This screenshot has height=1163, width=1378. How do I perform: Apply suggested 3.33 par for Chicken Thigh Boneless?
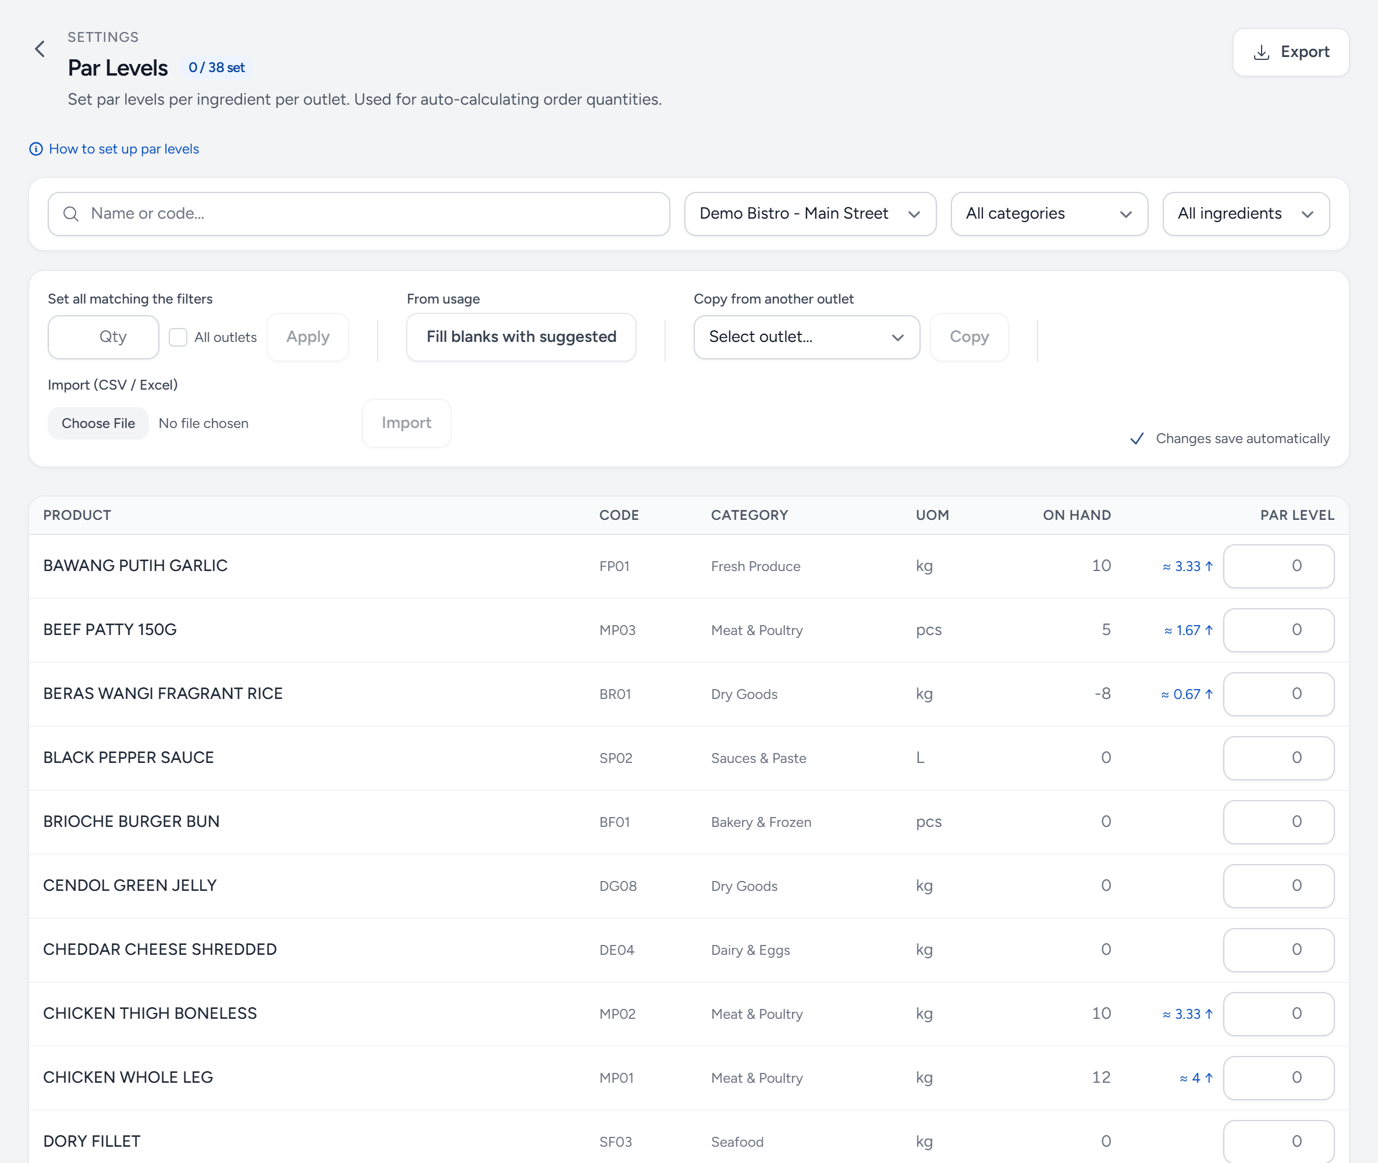pos(1187,1014)
